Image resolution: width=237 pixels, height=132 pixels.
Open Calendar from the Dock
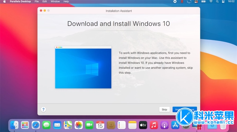[x=100, y=125]
